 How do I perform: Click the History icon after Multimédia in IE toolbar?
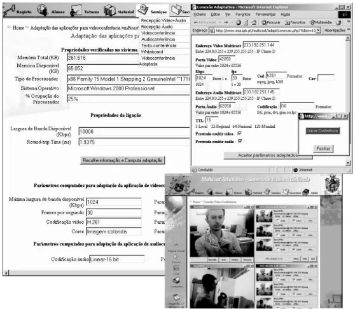338,22
